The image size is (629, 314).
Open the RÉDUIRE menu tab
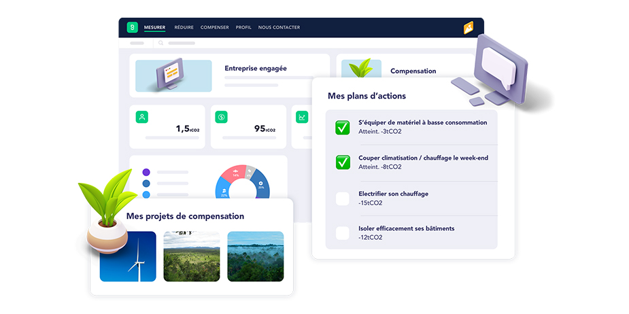point(184,28)
